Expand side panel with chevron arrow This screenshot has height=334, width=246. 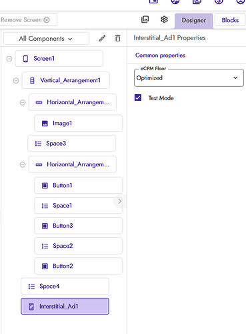coord(119,201)
